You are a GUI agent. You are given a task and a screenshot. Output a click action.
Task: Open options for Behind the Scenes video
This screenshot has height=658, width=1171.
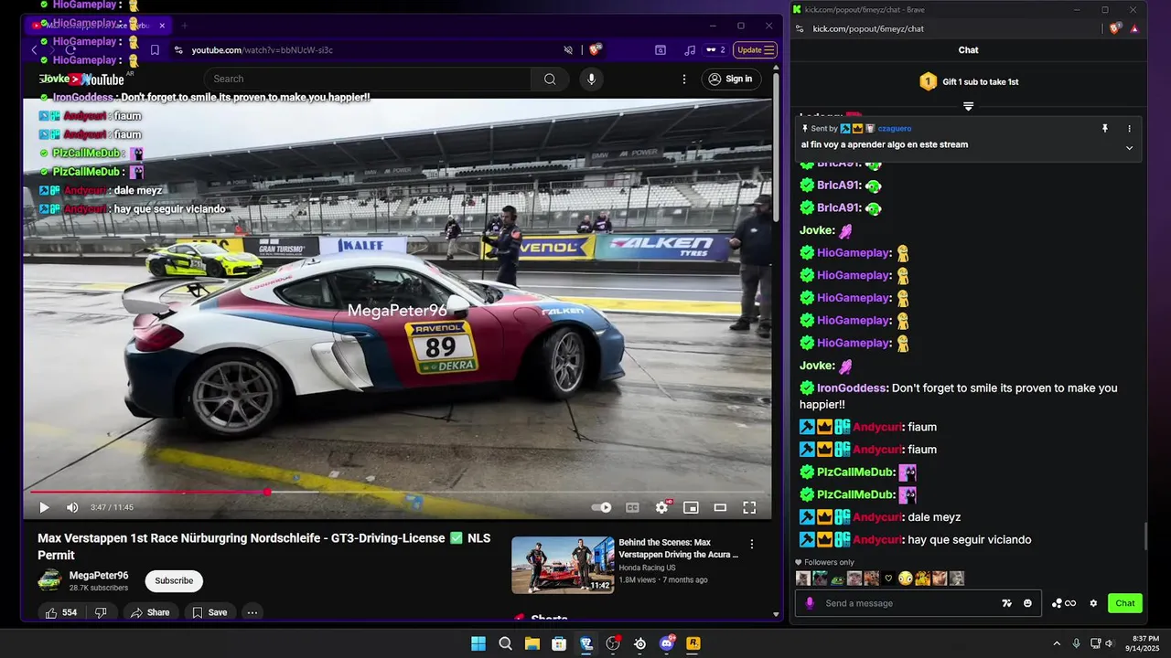pyautogui.click(x=752, y=544)
